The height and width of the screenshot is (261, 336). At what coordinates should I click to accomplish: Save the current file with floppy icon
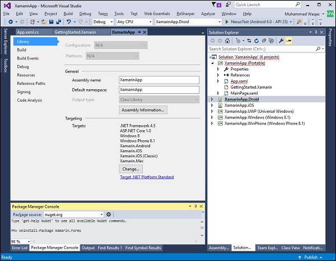pyautogui.click(x=51, y=22)
